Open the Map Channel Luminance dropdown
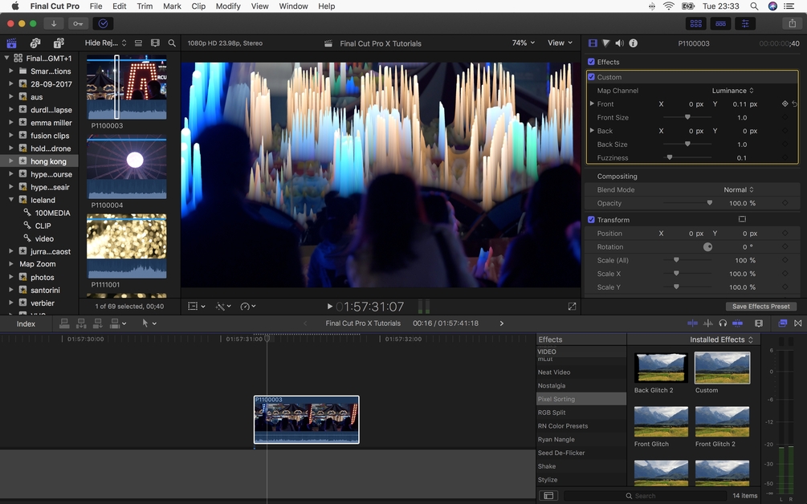The height and width of the screenshot is (504, 807). (x=733, y=91)
